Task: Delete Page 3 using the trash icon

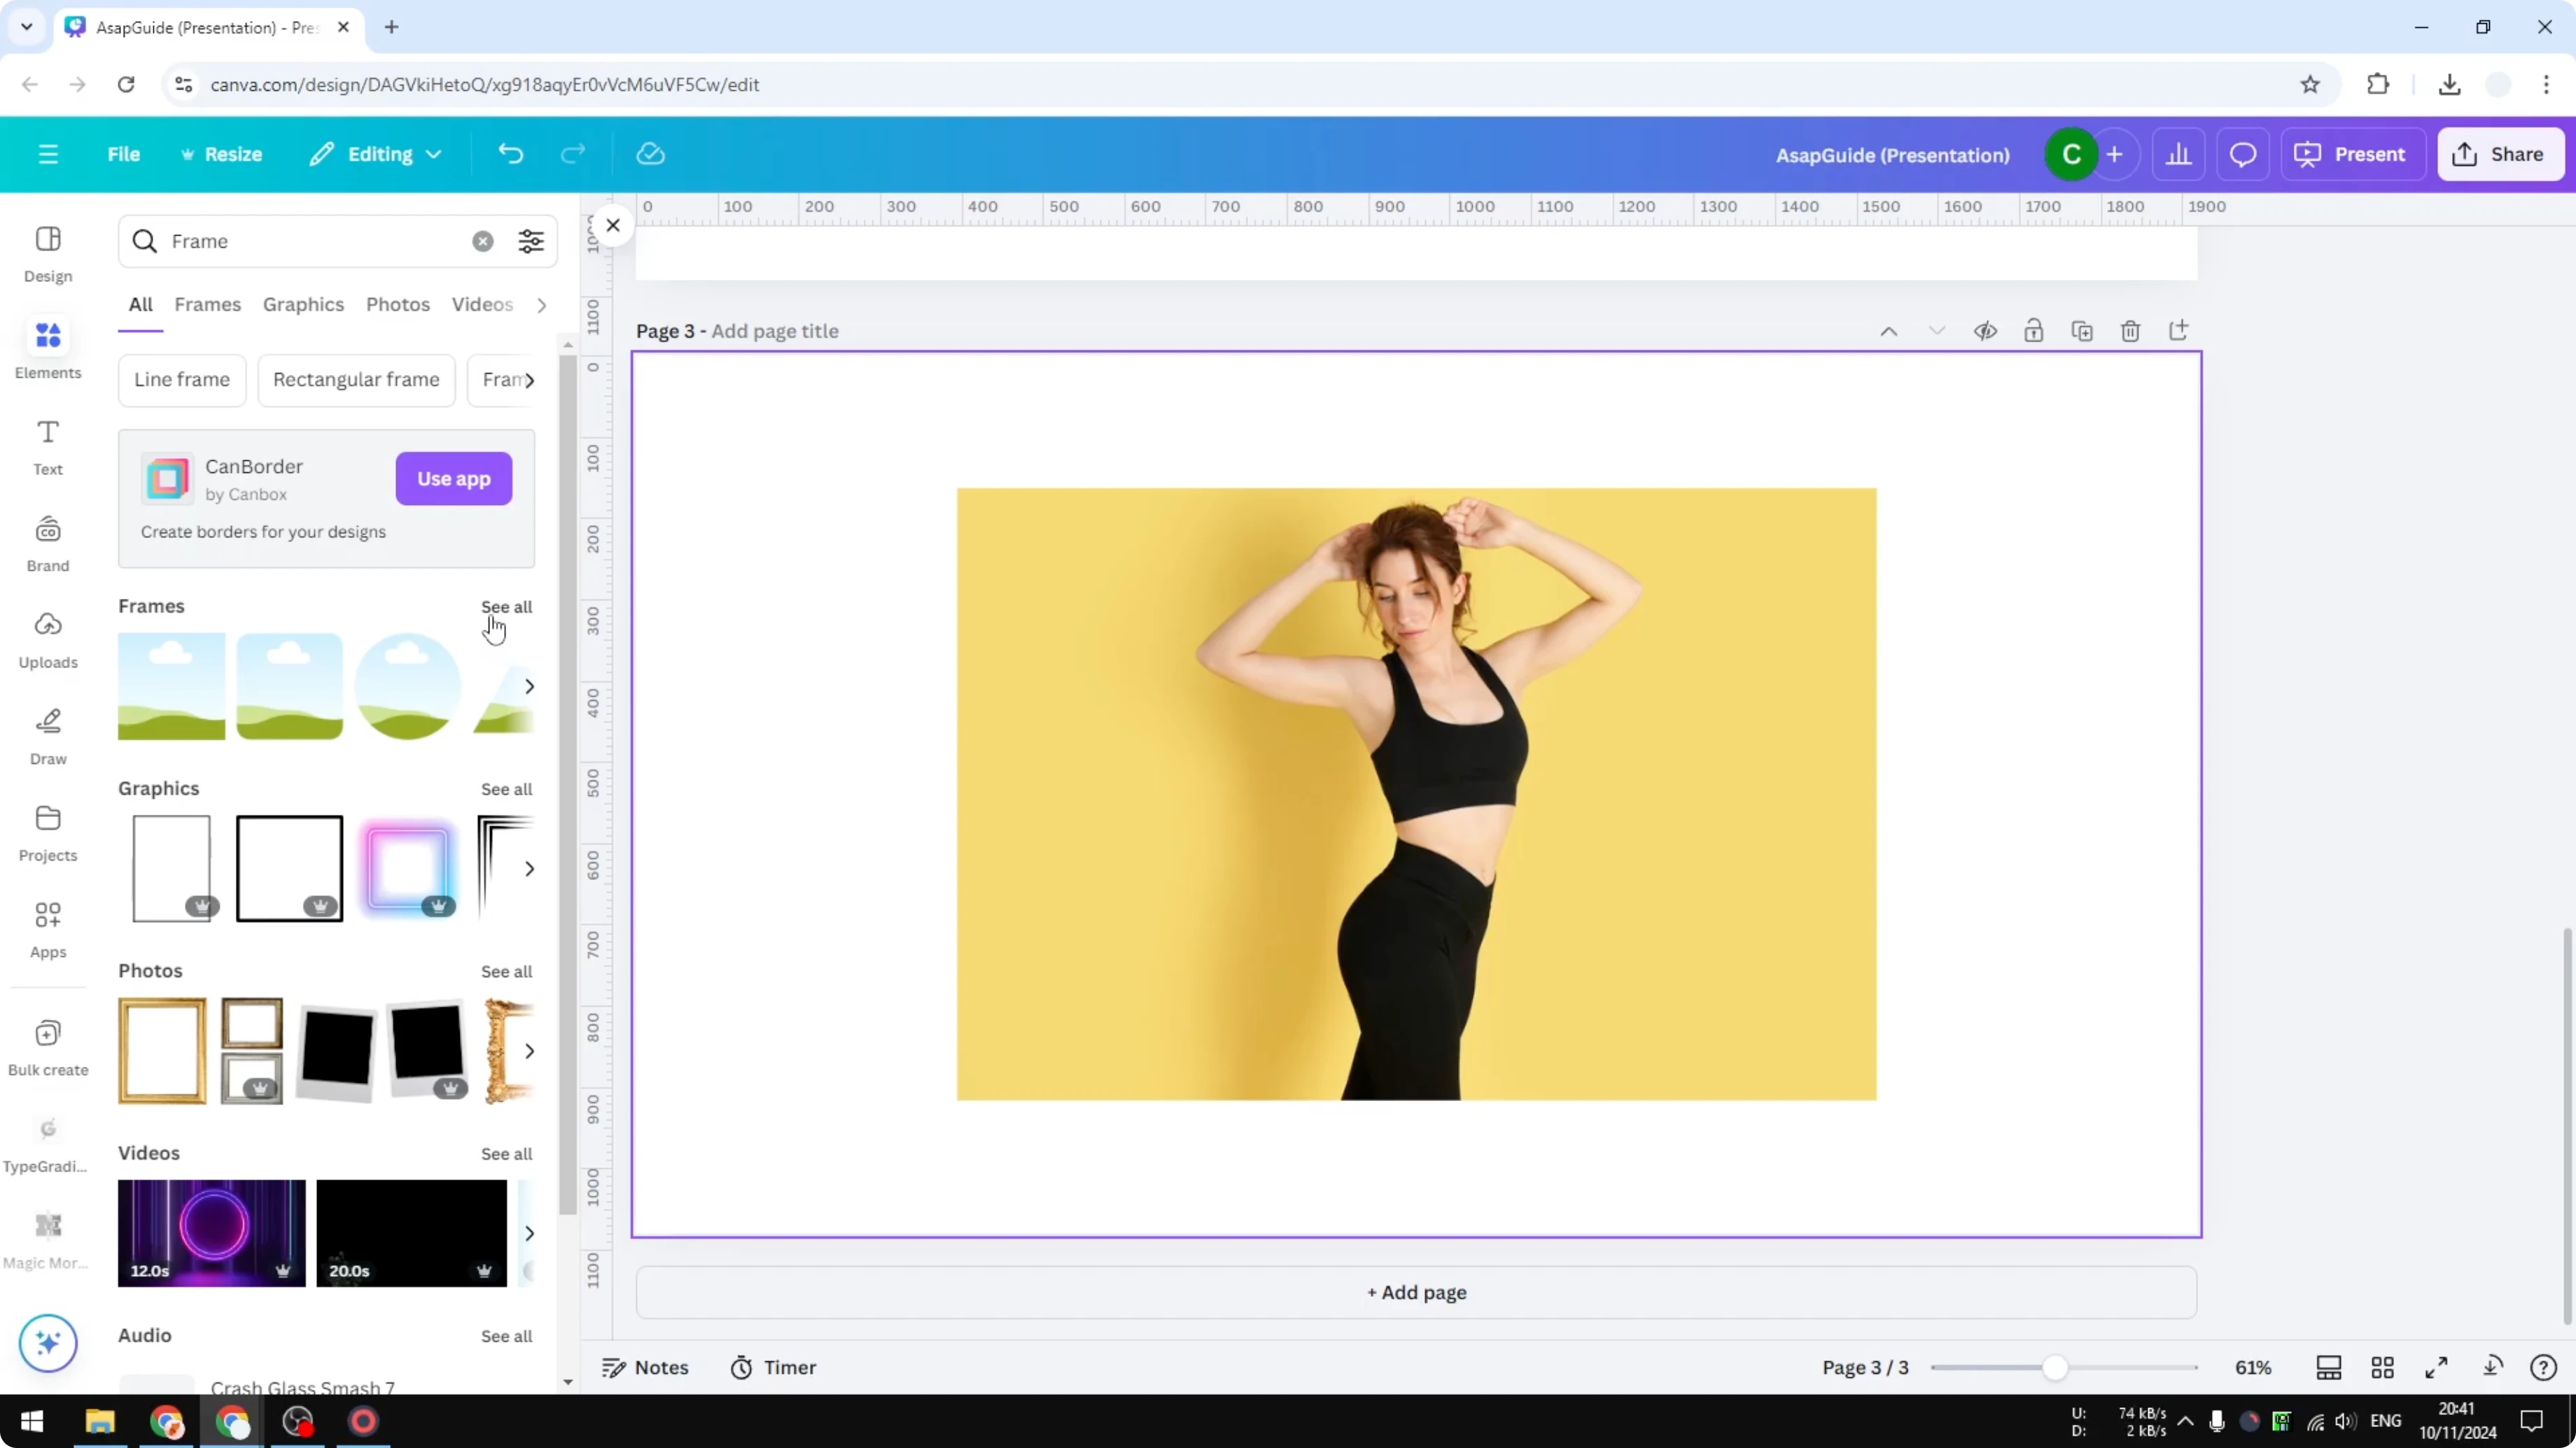Action: (x=2130, y=331)
